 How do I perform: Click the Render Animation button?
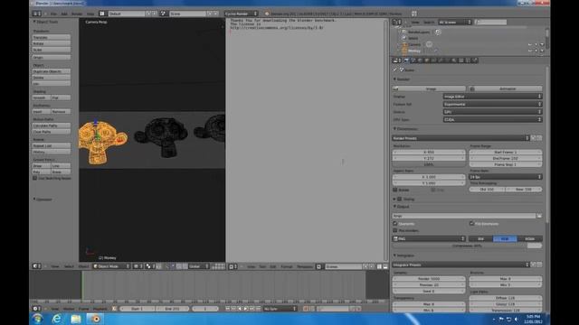[506, 88]
